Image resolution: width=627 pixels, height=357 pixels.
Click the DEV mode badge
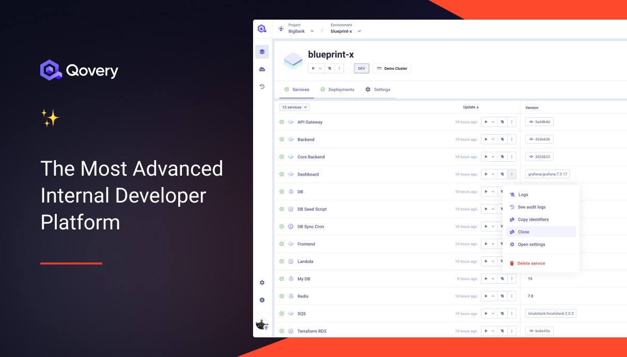362,68
